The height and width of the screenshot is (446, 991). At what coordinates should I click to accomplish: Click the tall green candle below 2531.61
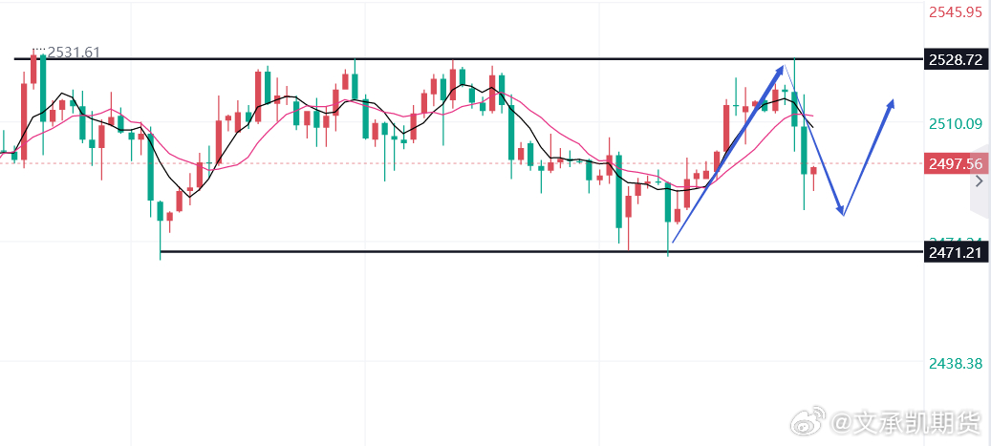[x=43, y=86]
